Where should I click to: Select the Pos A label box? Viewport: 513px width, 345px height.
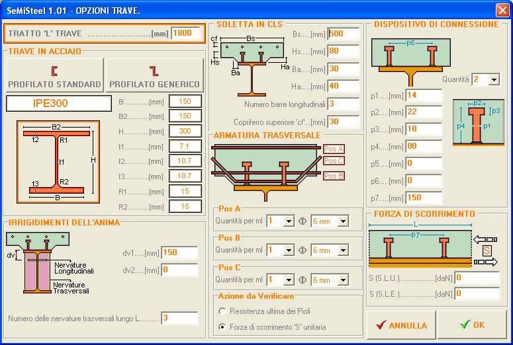(334, 149)
